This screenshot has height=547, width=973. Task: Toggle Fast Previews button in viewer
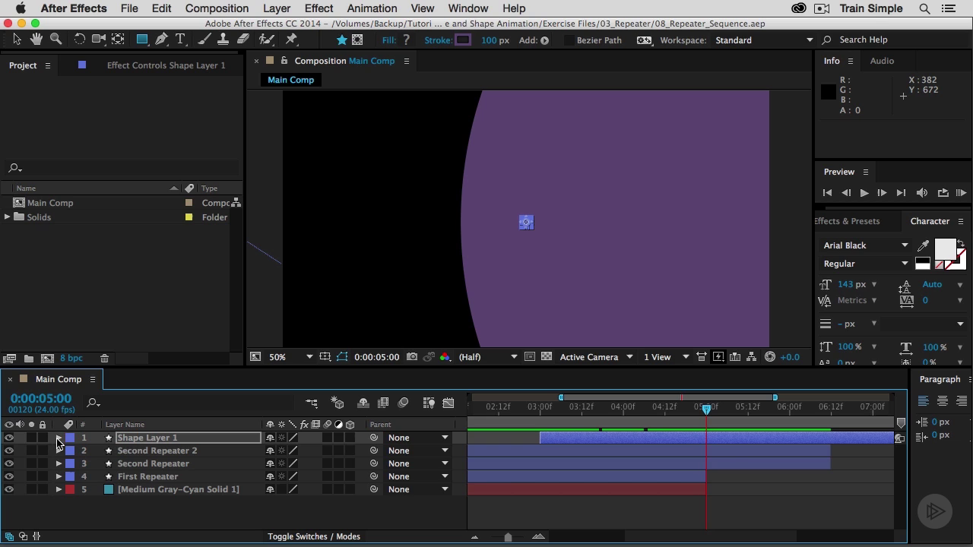pyautogui.click(x=718, y=357)
